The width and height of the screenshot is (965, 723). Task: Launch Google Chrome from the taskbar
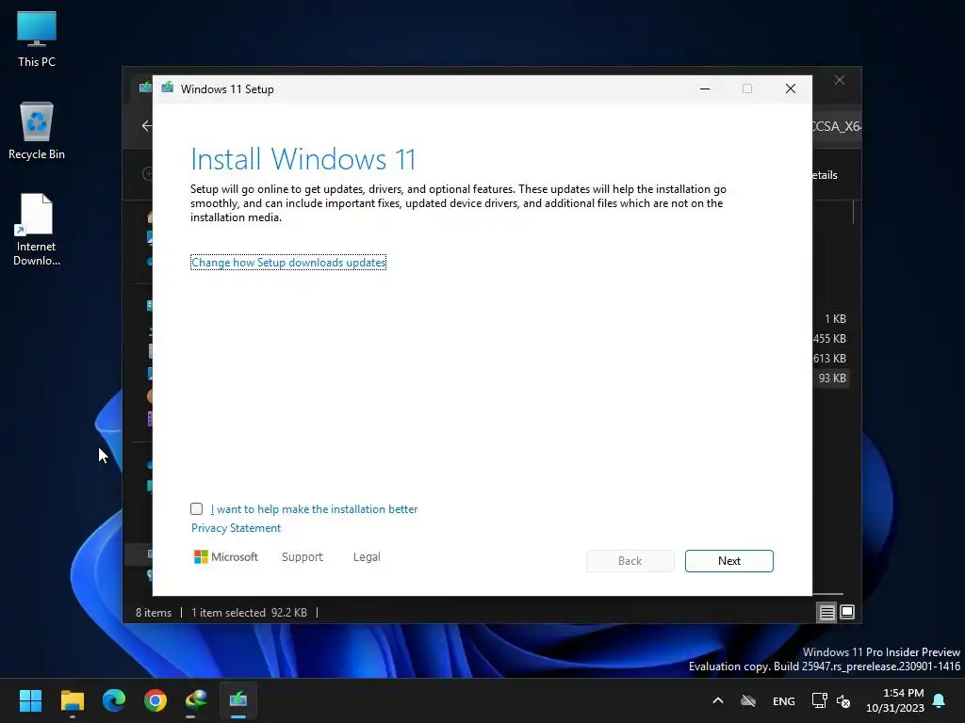(x=155, y=700)
